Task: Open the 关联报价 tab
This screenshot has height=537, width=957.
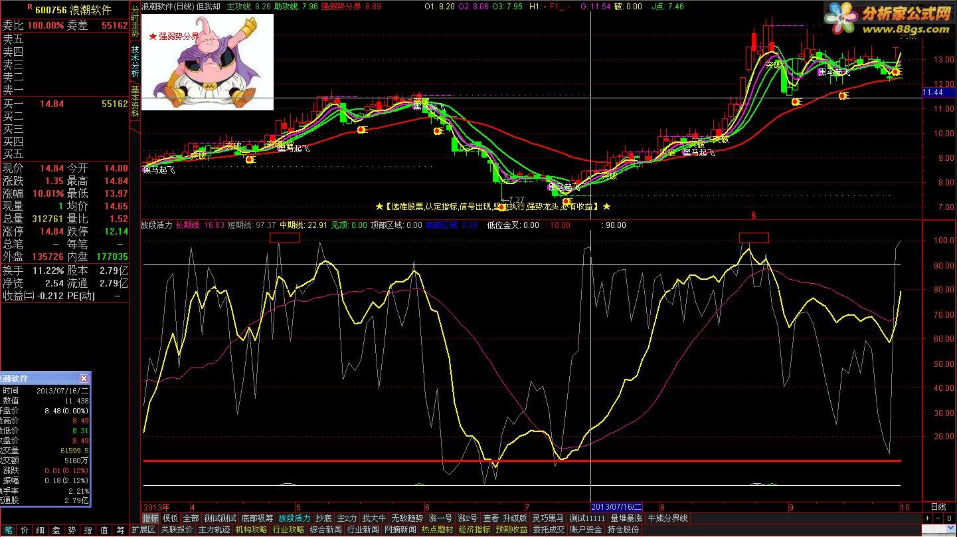Action: pyautogui.click(x=176, y=530)
